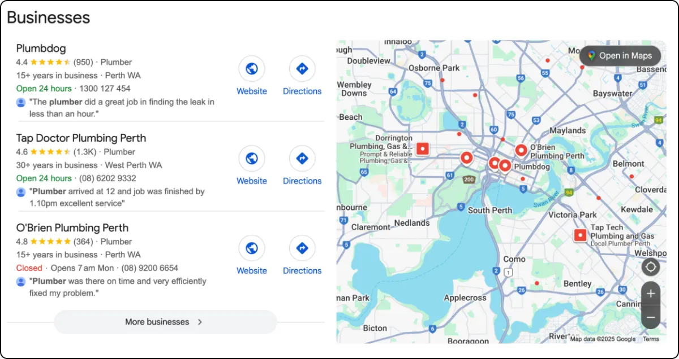Click the compass location icon above the zoom controls

pos(650,266)
